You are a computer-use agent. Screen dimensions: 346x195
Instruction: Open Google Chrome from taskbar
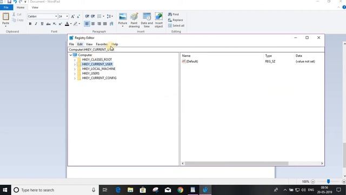click(x=180, y=190)
